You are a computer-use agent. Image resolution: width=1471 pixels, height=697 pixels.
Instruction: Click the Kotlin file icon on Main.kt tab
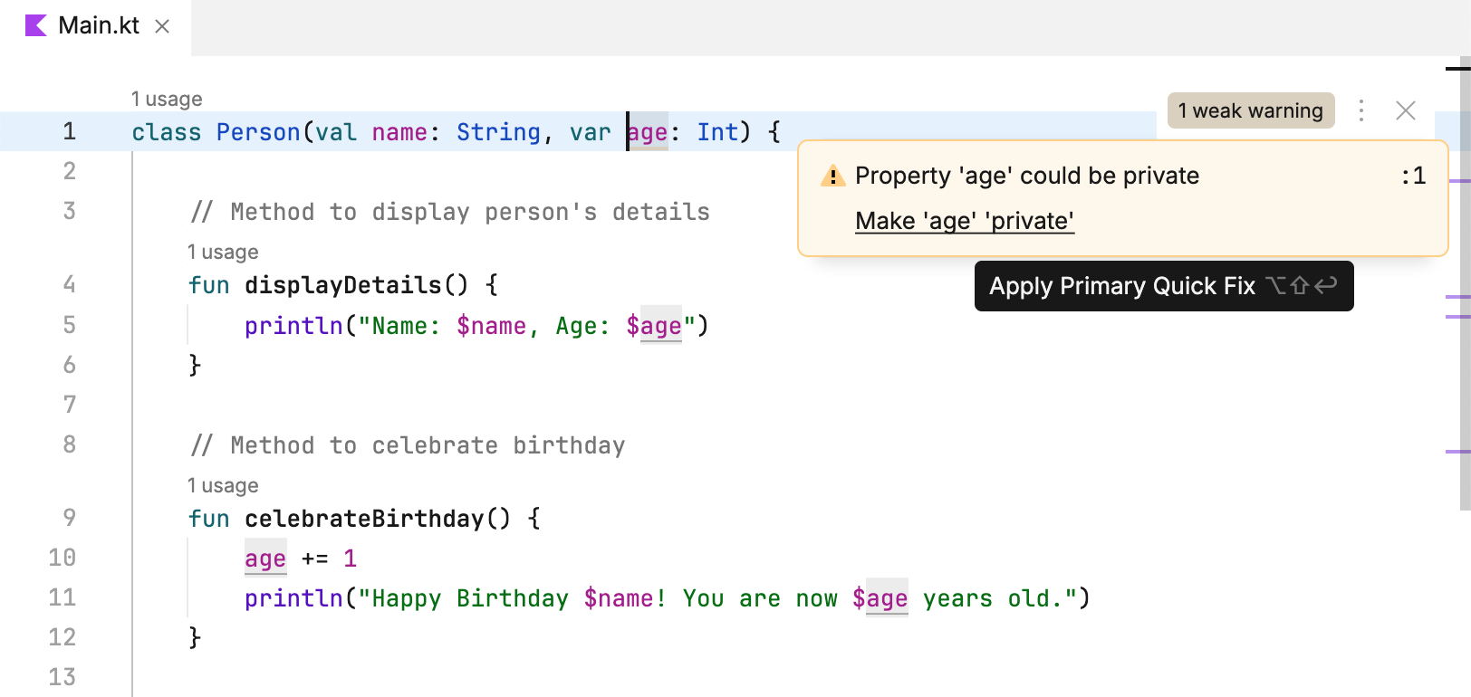35,25
